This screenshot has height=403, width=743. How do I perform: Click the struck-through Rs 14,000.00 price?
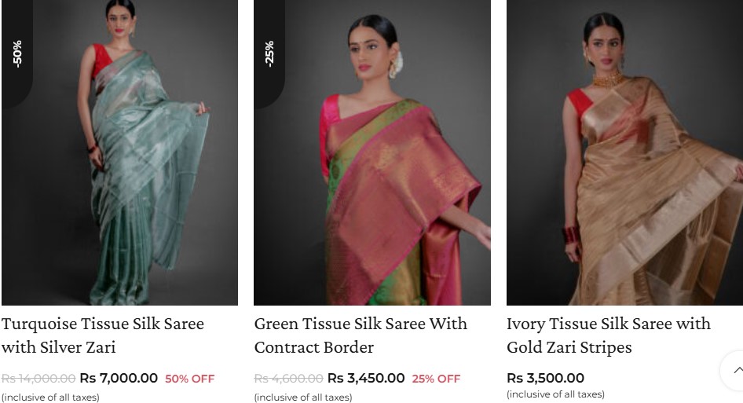point(38,379)
